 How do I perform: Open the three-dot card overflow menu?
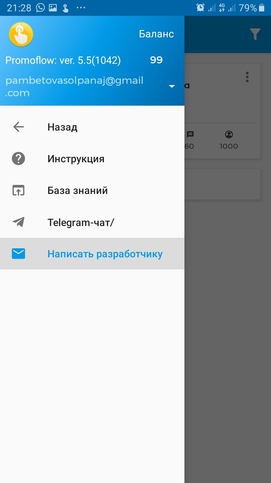(x=247, y=77)
